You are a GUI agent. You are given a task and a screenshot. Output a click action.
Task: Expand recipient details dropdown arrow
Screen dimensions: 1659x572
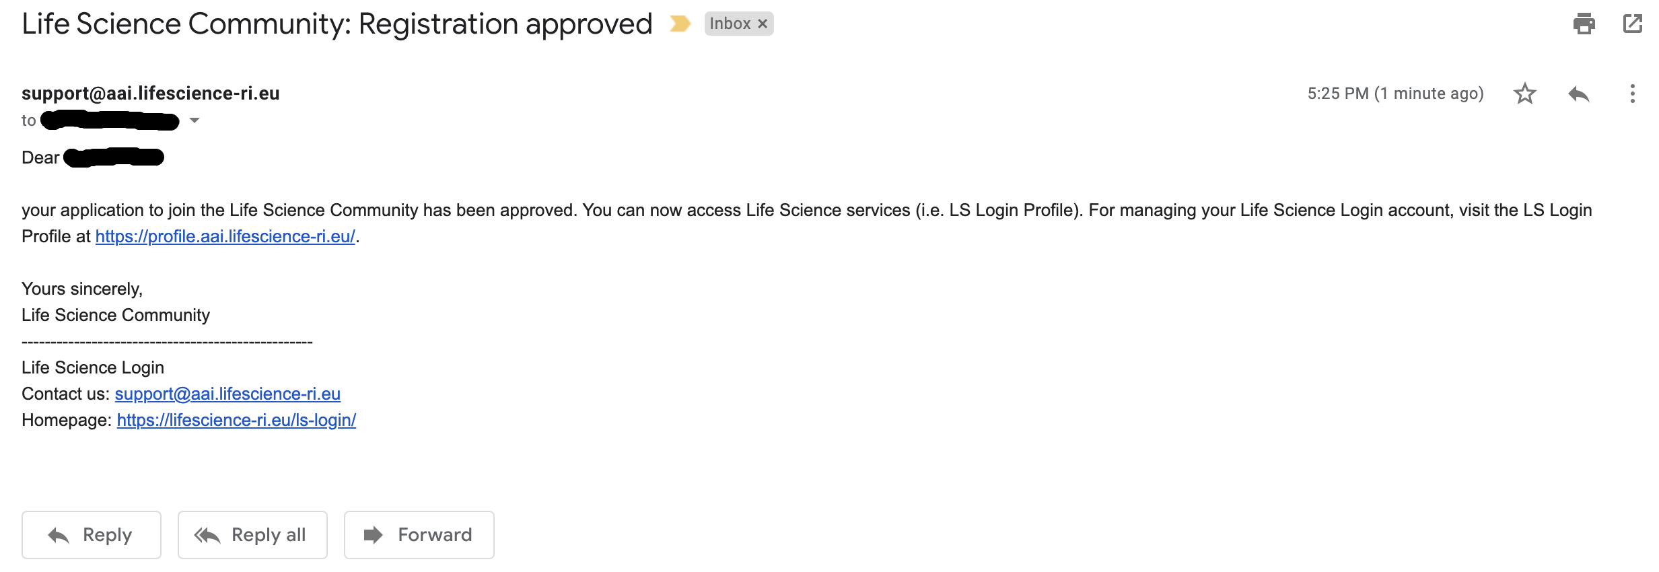click(195, 120)
